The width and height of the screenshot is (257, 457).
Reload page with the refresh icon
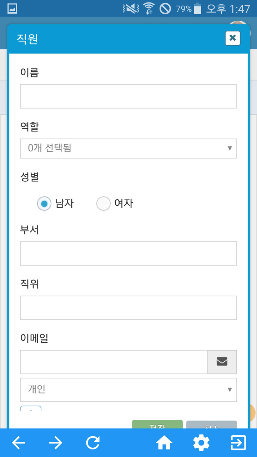click(93, 443)
